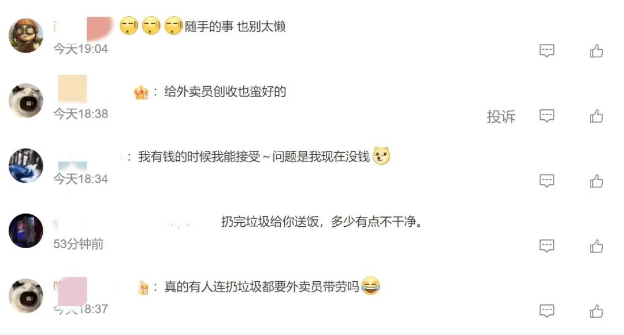Like the comment about 随手的事 也别太懒
This screenshot has width=624, height=335.
596,51
